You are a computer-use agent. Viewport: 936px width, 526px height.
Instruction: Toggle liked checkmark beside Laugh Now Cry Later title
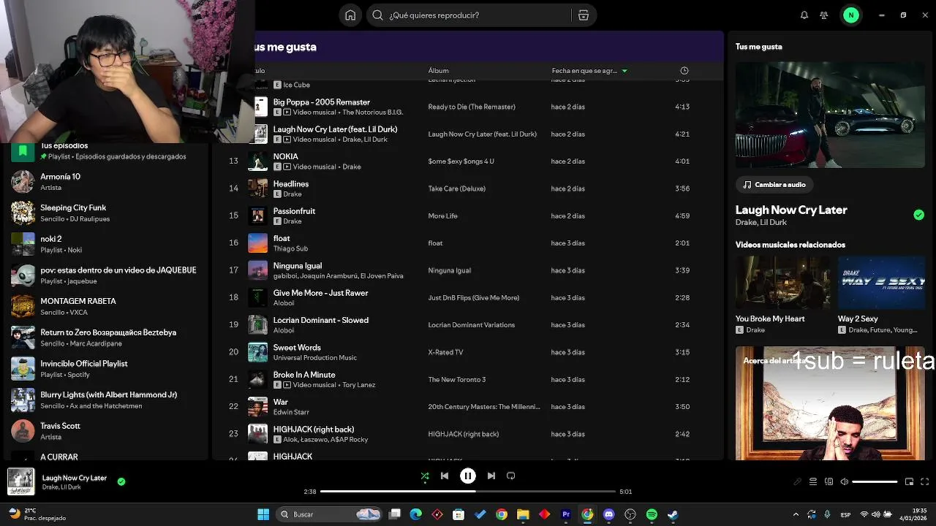click(918, 215)
